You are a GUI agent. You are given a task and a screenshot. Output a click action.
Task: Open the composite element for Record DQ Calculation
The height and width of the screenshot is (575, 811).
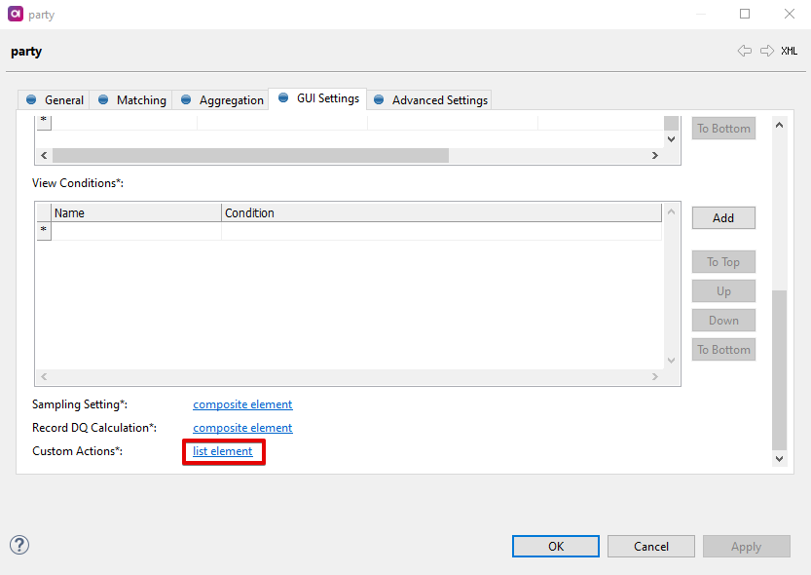tap(241, 427)
